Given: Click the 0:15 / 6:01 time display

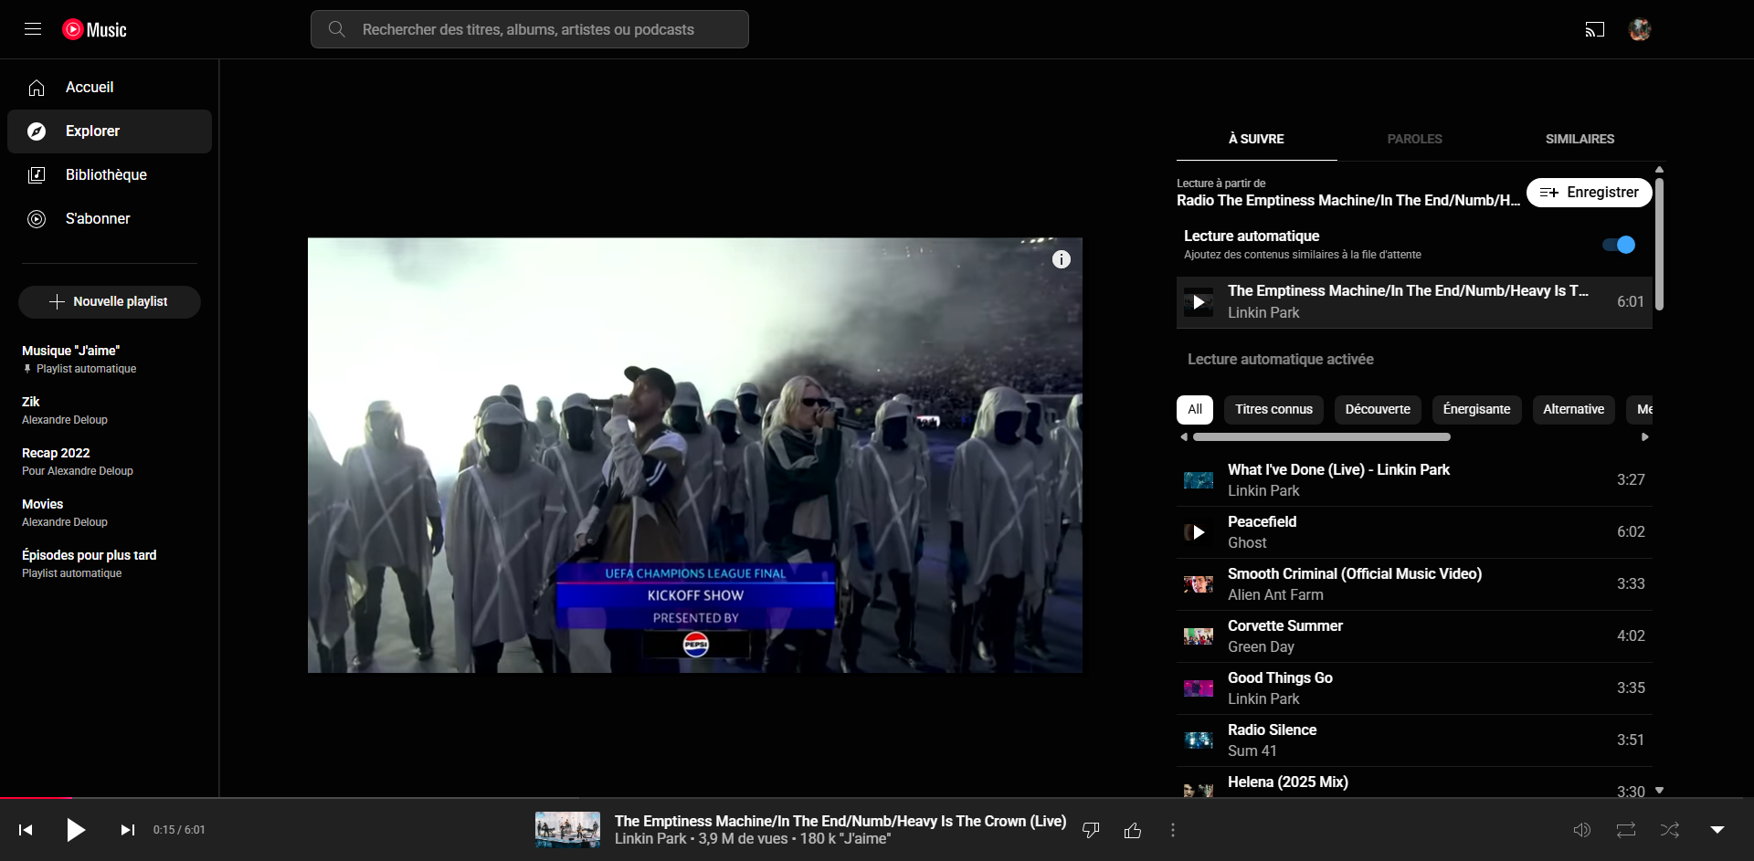Looking at the screenshot, I should click(x=179, y=830).
